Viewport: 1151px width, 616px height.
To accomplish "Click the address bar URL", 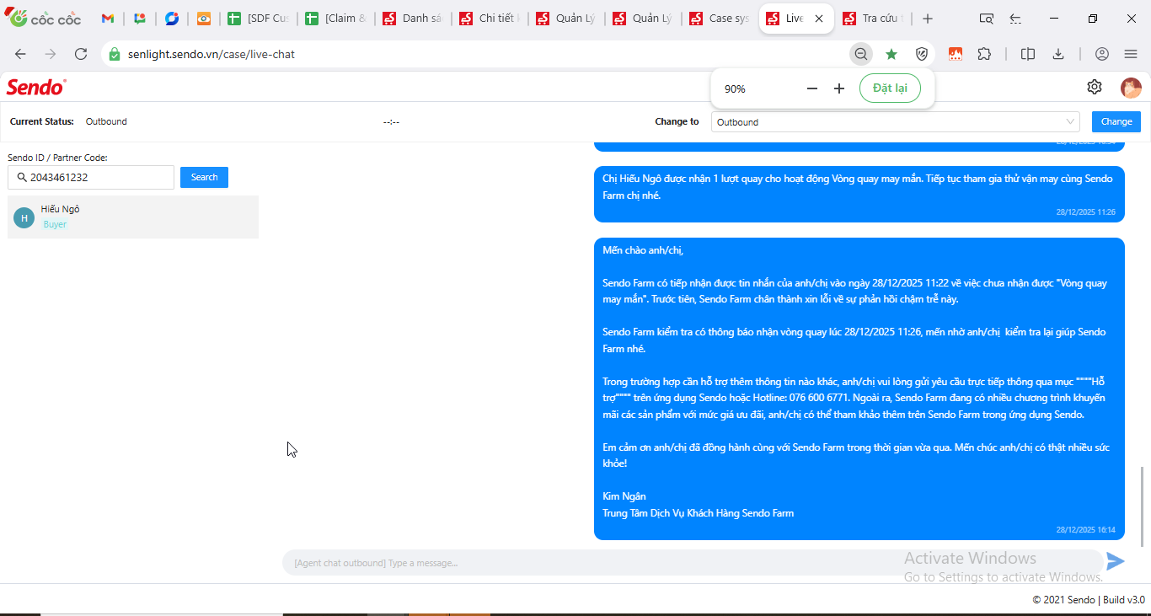I will coord(211,54).
